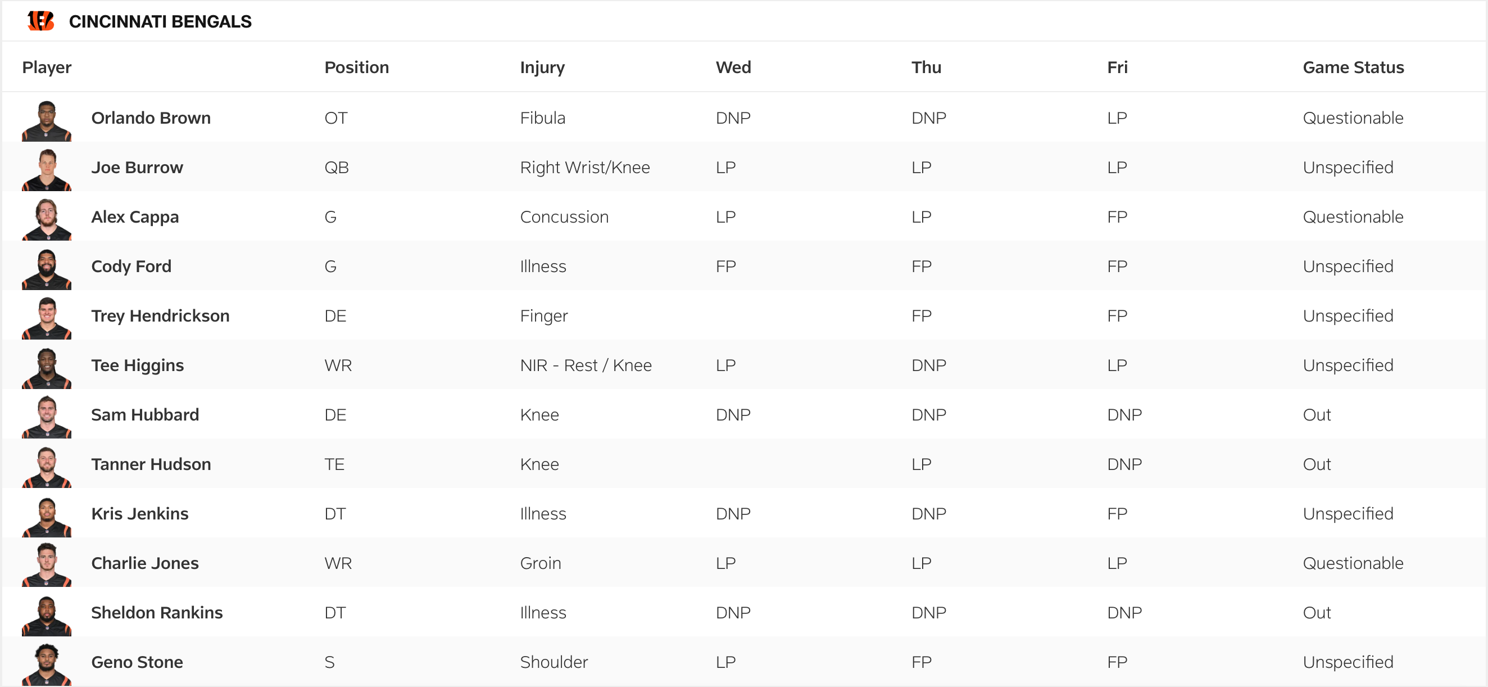The height and width of the screenshot is (687, 1488).
Task: Click Orlando Brown's player headshot
Action: 47,120
